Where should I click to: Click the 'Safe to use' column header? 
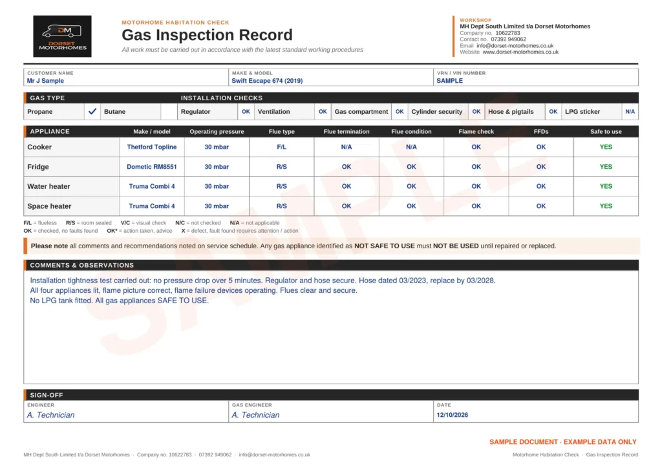(606, 132)
